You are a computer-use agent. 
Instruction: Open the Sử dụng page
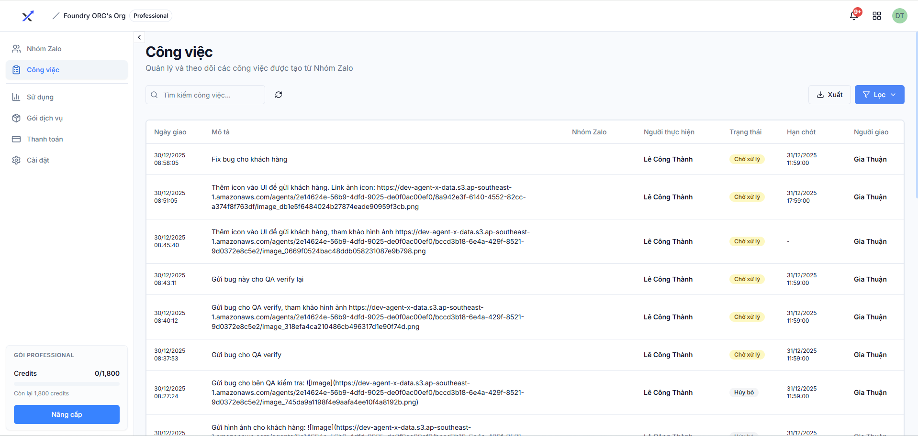point(67,97)
